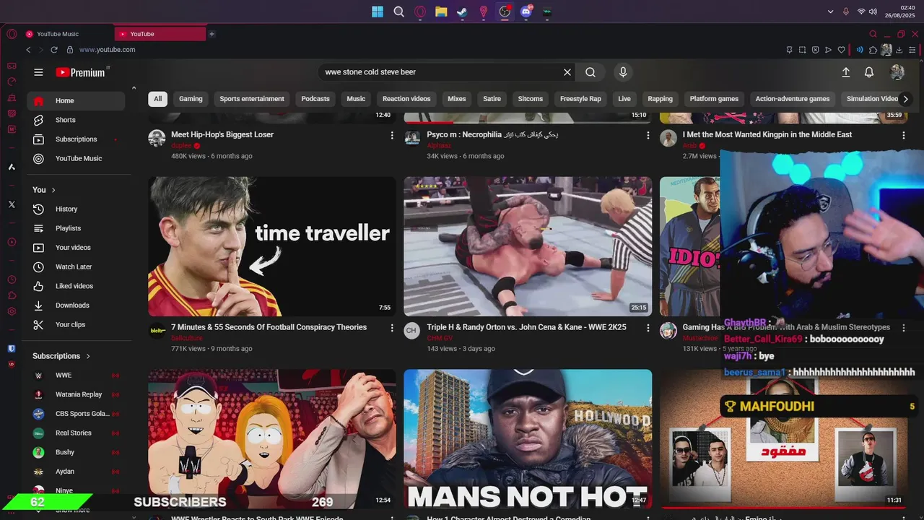Open Watch Later in the sidebar
The height and width of the screenshot is (520, 924).
[76, 267]
